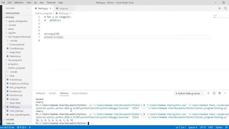Split the editor right
Image resolution: width=229 pixels, height=129 pixels.
(x=225, y=8)
